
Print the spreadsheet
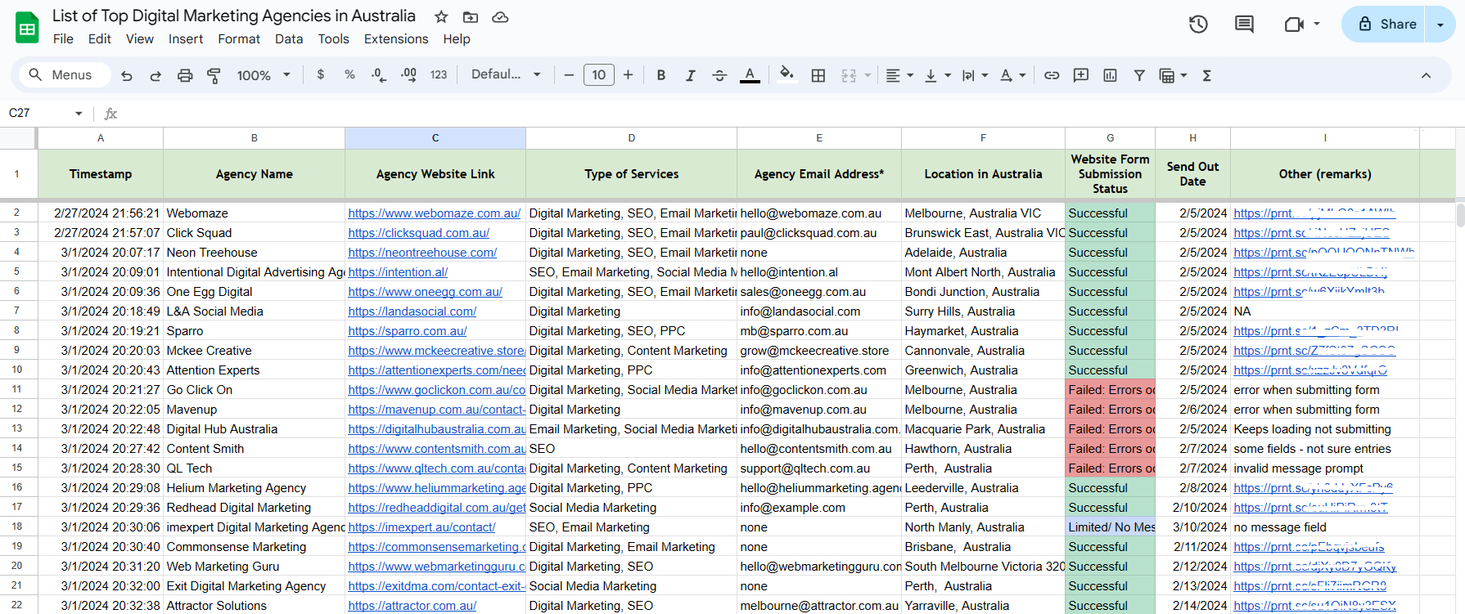coord(185,75)
